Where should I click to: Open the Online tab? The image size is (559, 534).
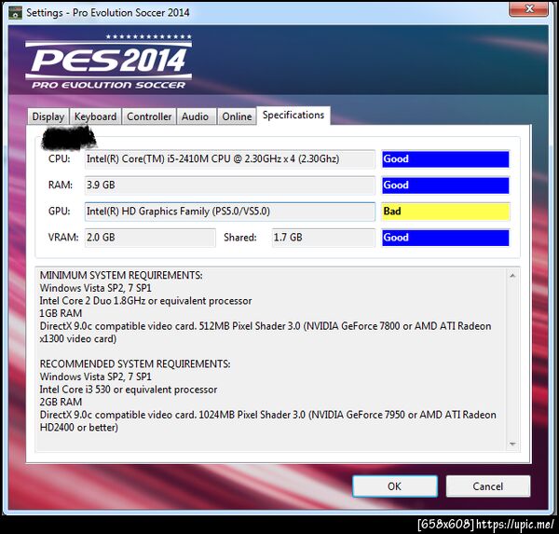[x=237, y=116]
